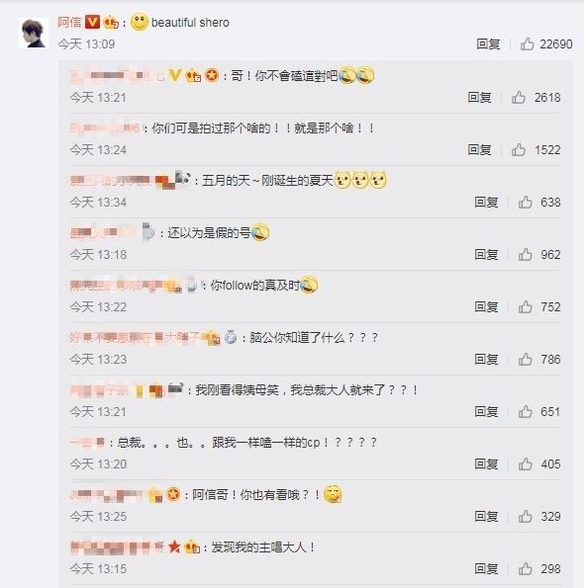The height and width of the screenshot is (588, 584).
Task: Like the comment 还以为是假的号
Action: coord(525,254)
